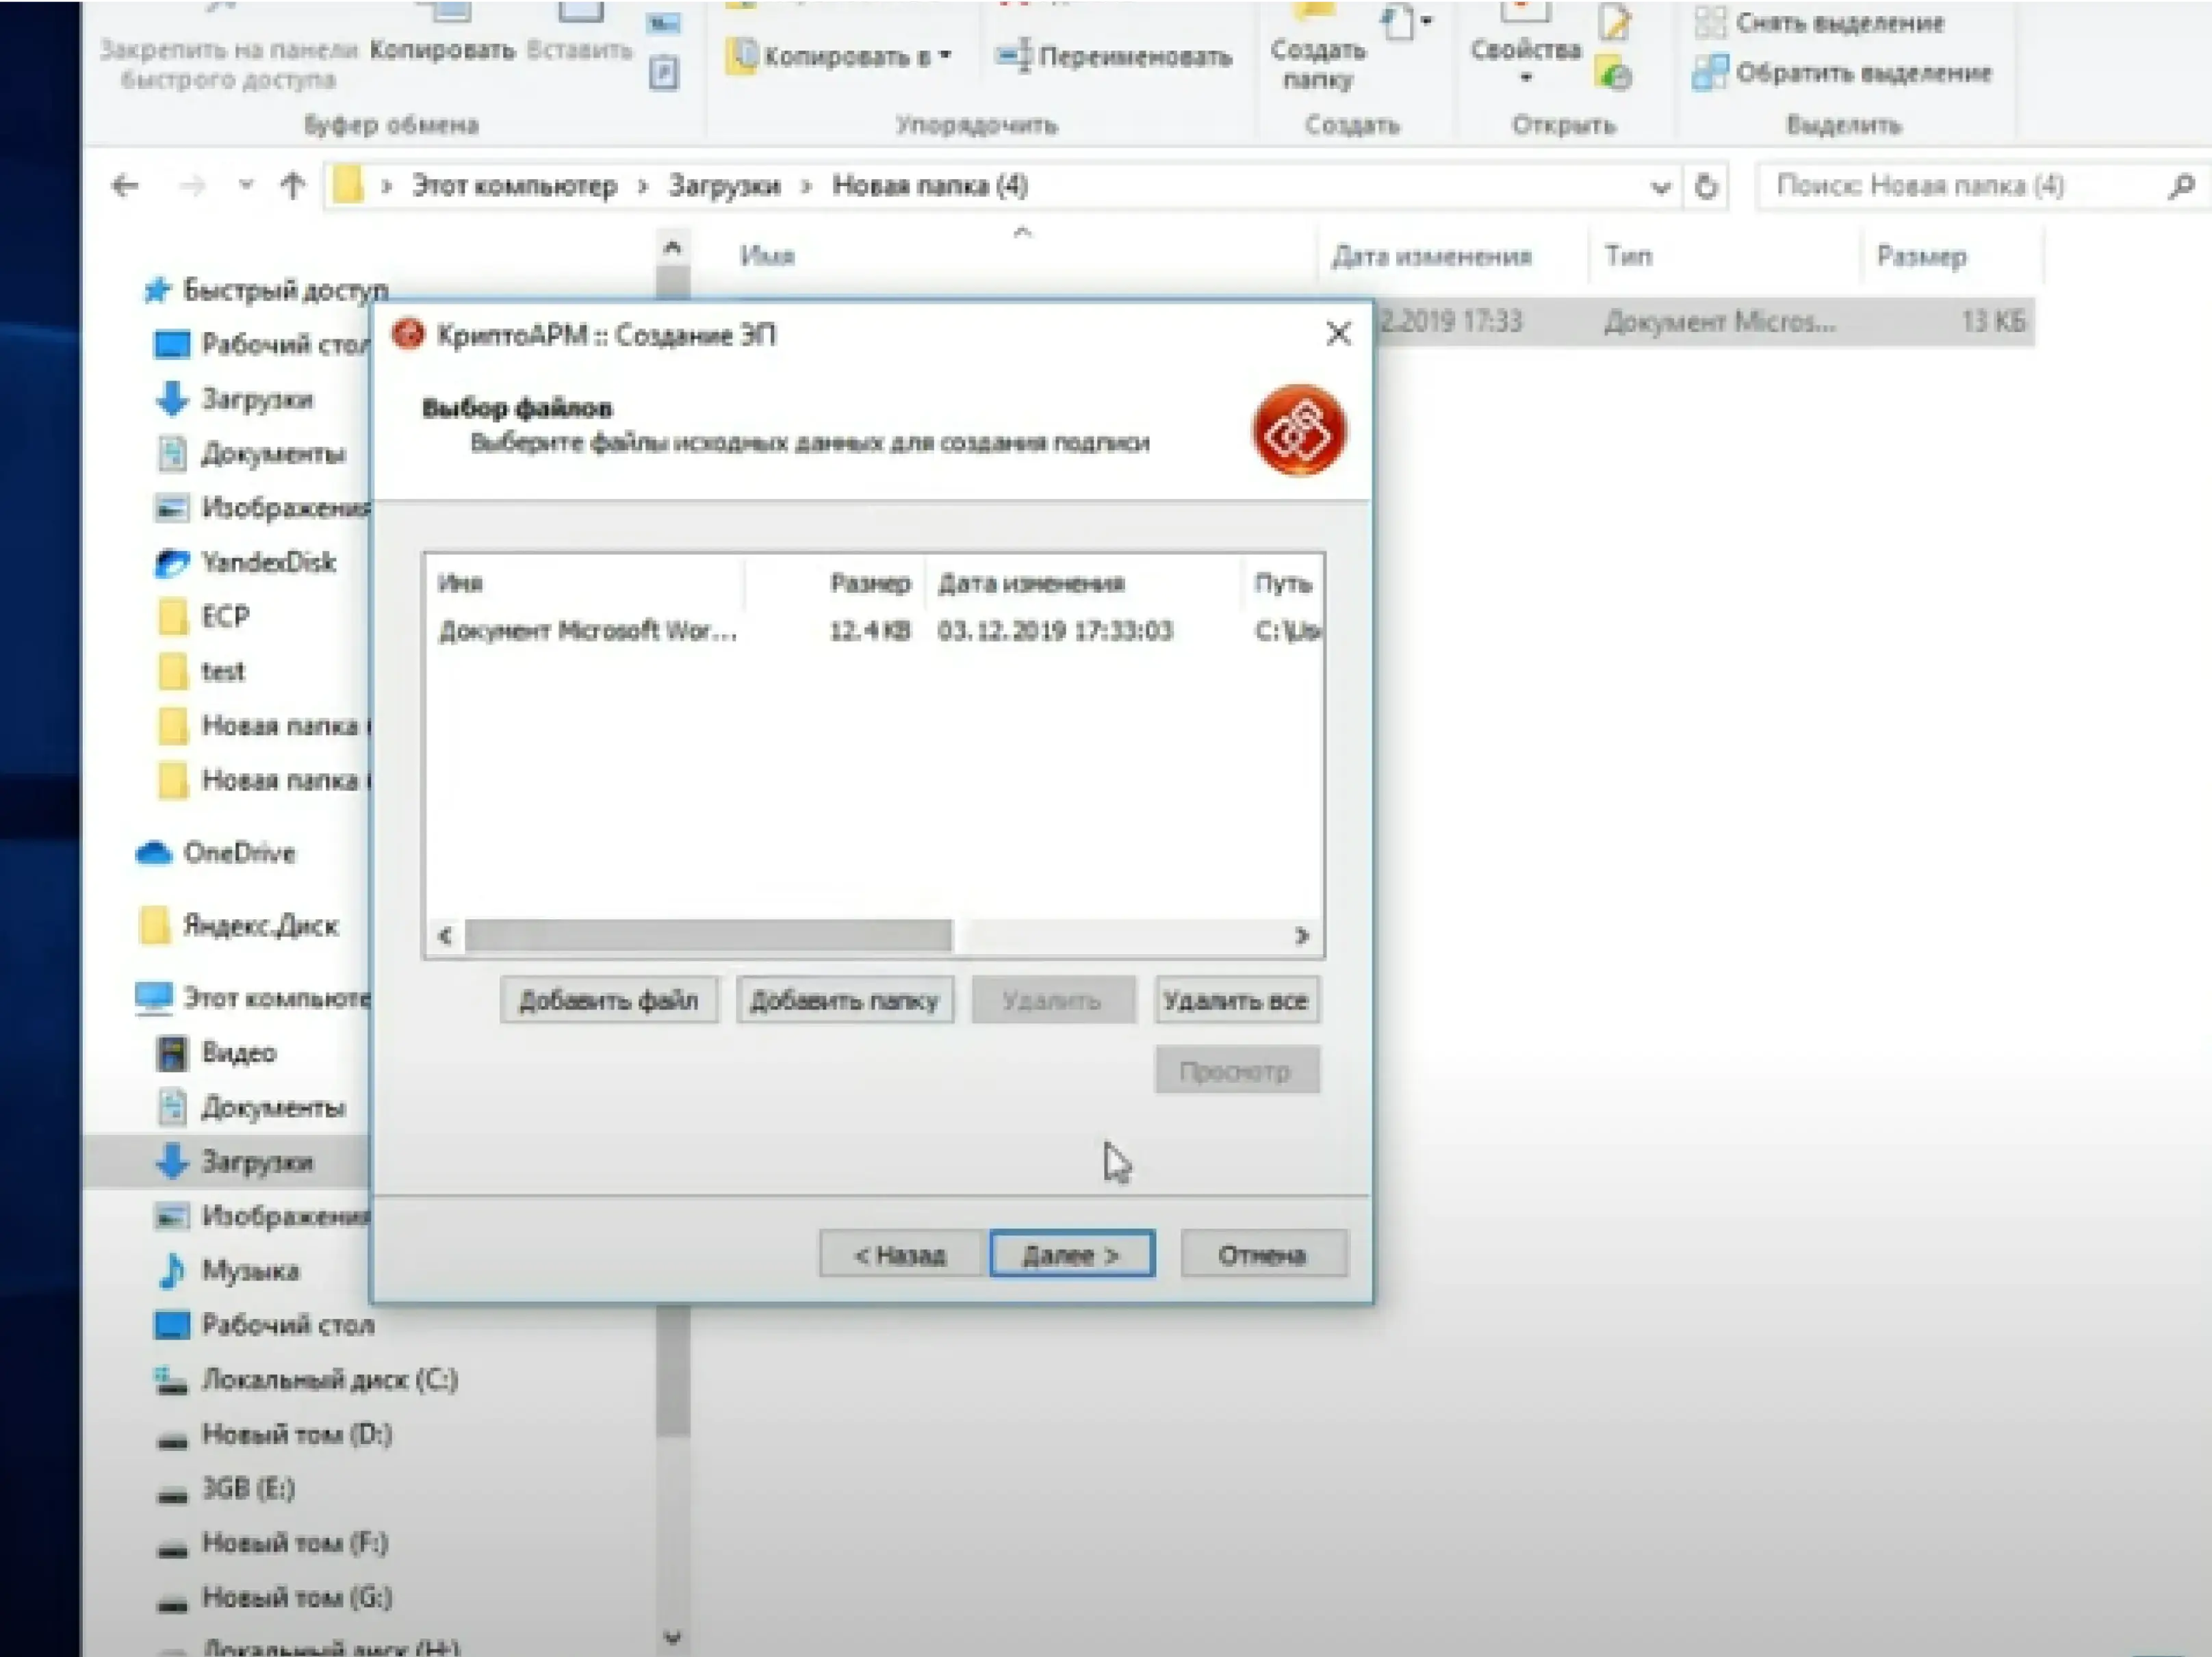Click the refresh icon next to address bar
The width and height of the screenshot is (2212, 1657).
click(x=1706, y=187)
